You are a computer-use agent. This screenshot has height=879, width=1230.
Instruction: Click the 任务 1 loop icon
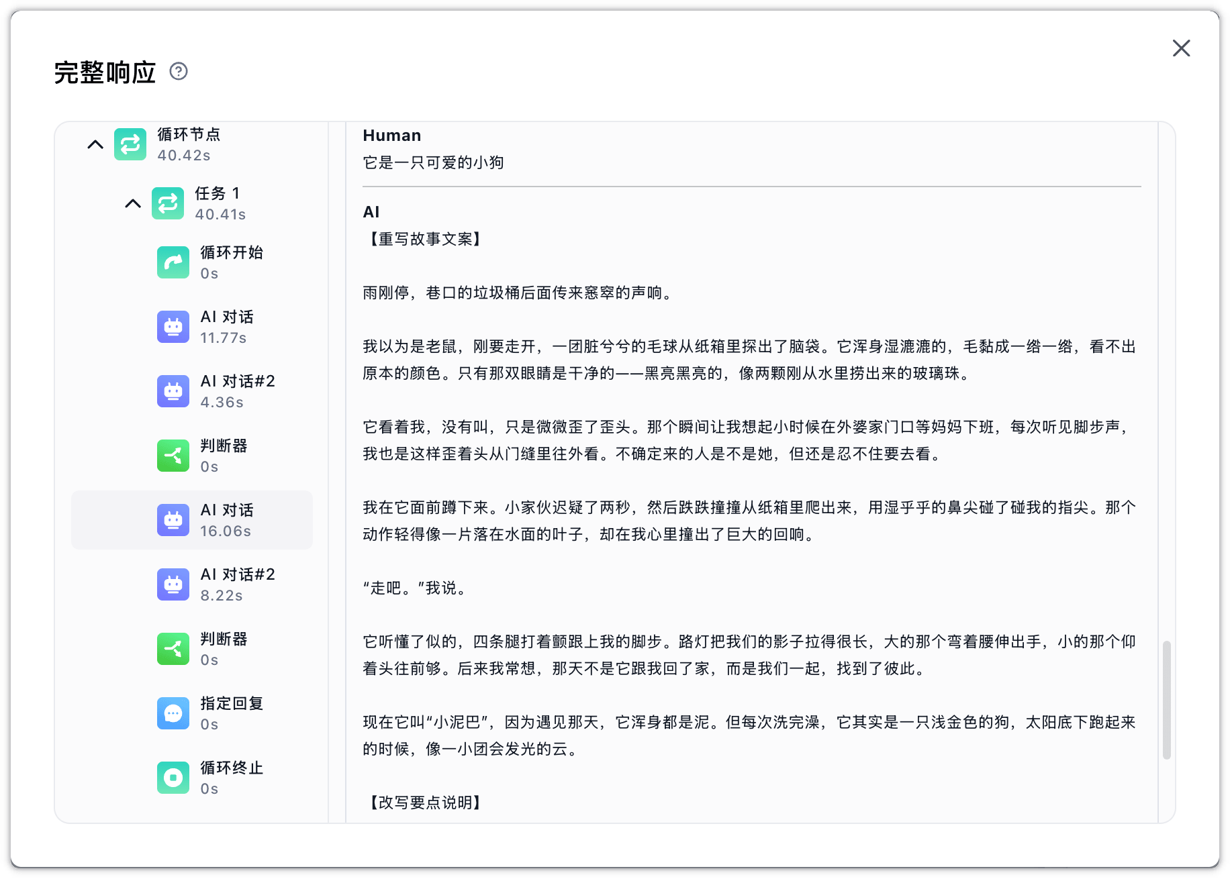pos(168,203)
